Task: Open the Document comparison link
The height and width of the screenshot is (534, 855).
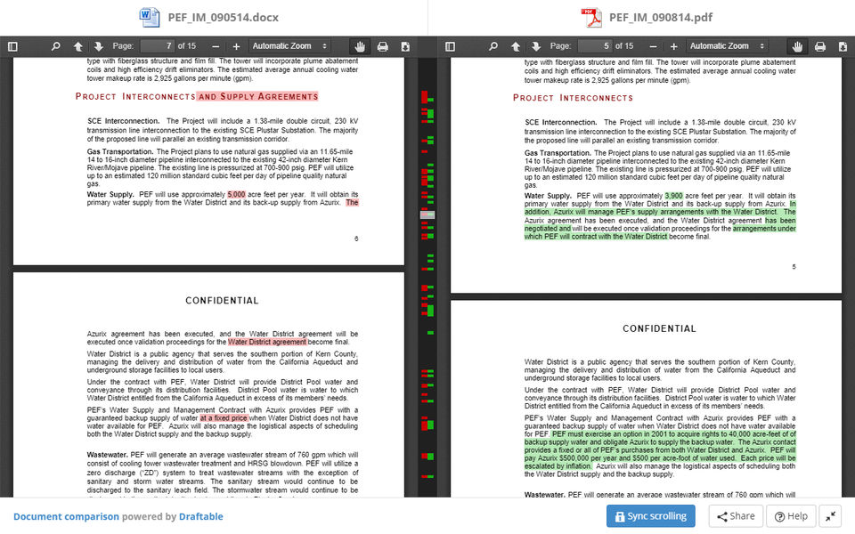Action: pyautogui.click(x=66, y=516)
